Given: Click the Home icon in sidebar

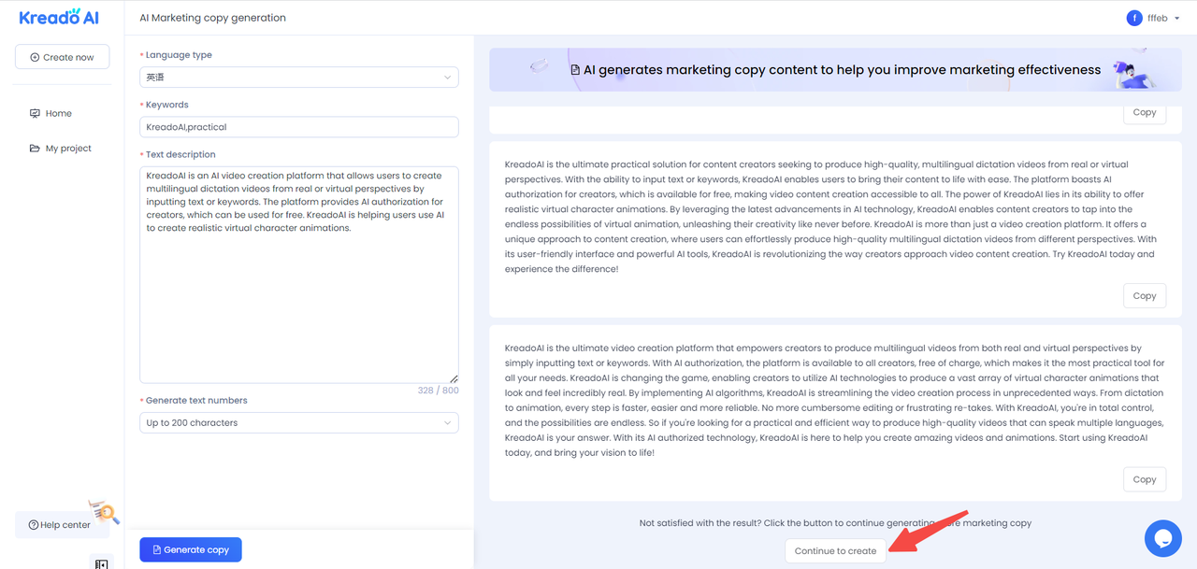Looking at the screenshot, I should point(35,113).
